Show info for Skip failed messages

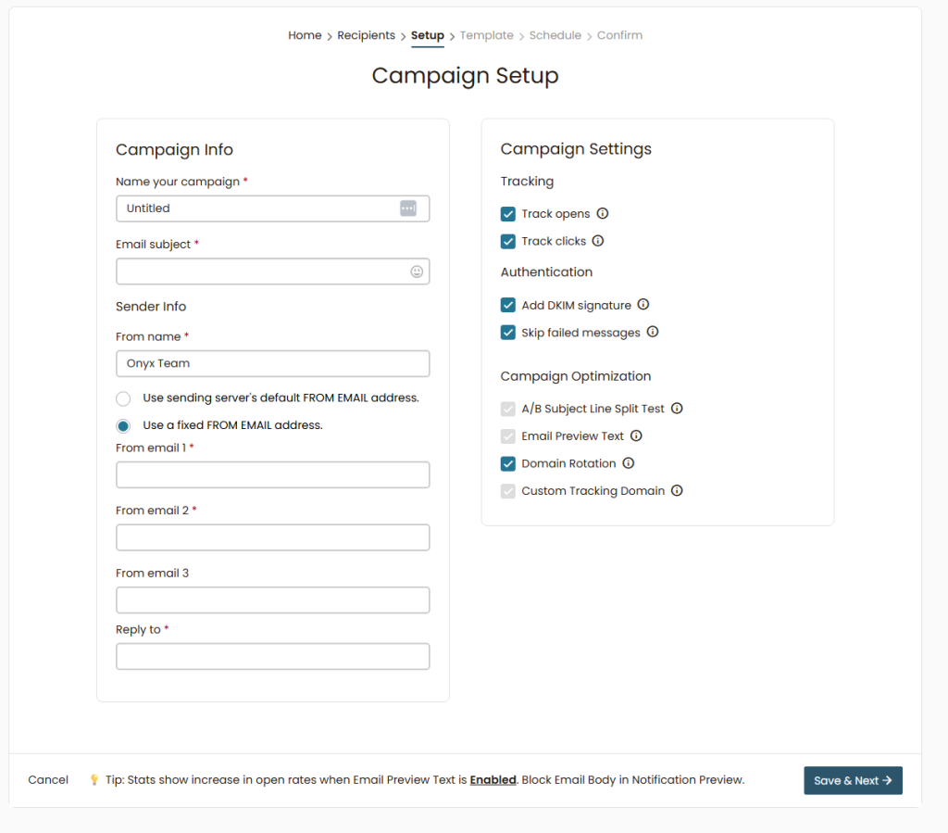pyautogui.click(x=653, y=332)
